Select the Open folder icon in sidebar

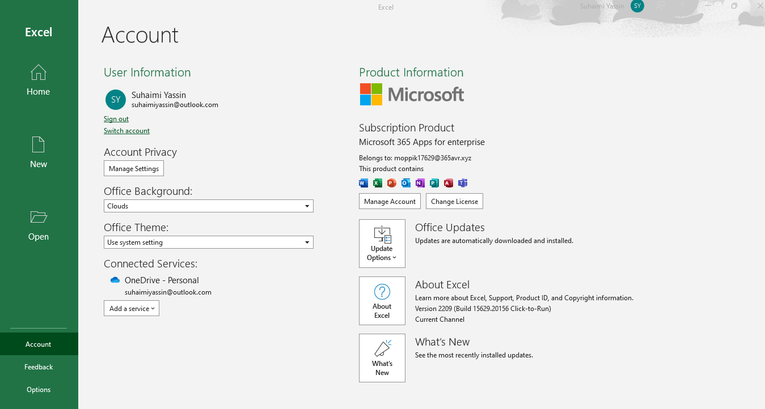(39, 217)
